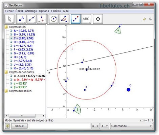Open the Commande combo box
This screenshot has height=135, width=159.
pyautogui.click(x=132, y=126)
